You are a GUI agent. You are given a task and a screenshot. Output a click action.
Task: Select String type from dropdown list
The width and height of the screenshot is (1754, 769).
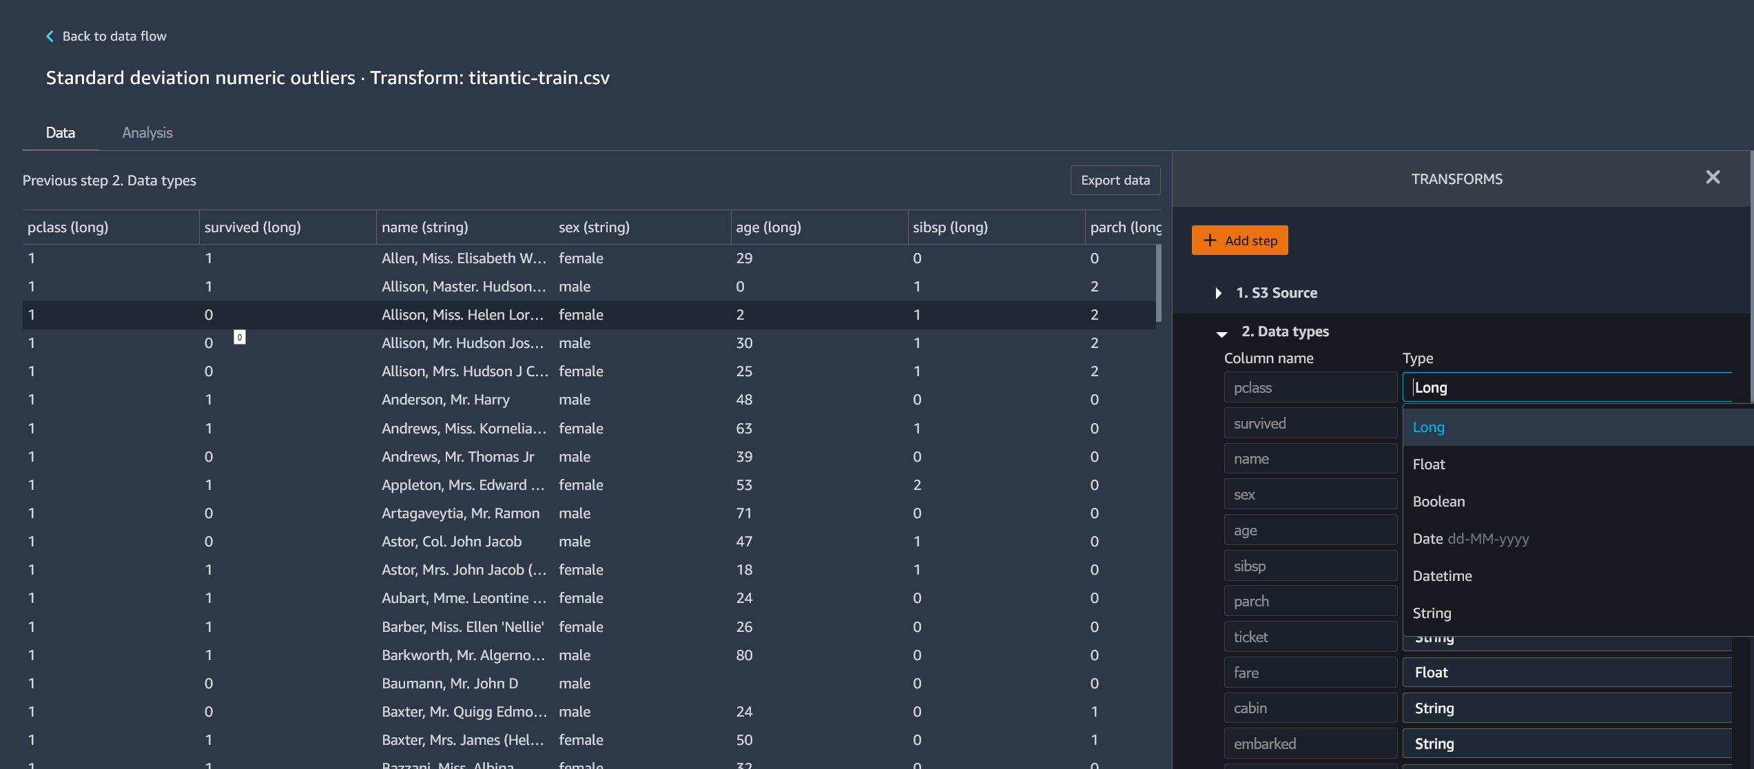[x=1433, y=613]
